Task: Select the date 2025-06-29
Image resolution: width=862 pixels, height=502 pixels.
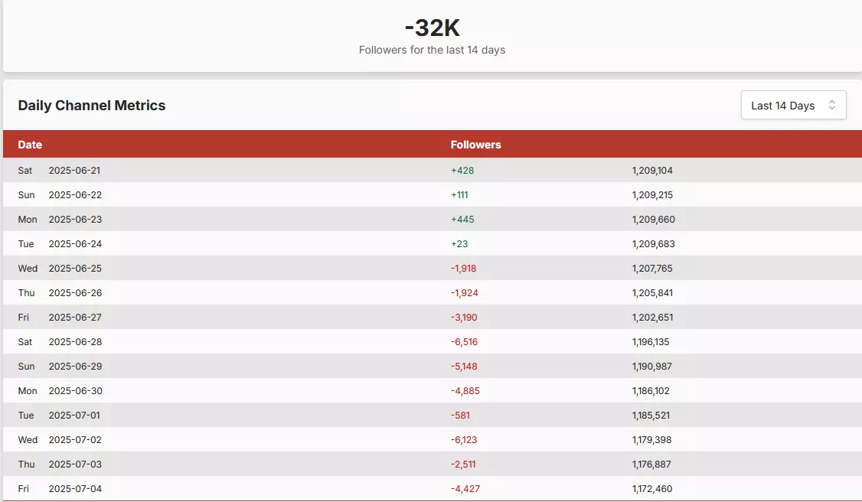Action: [75, 367]
